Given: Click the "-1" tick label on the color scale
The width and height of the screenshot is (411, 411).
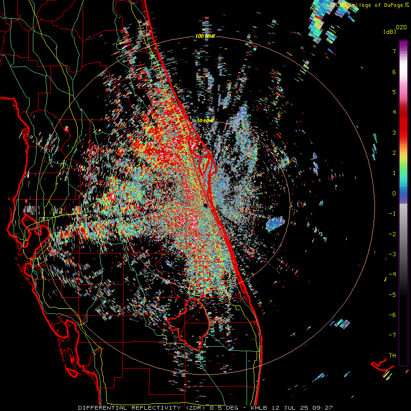Looking at the screenshot, I should coord(392,214).
